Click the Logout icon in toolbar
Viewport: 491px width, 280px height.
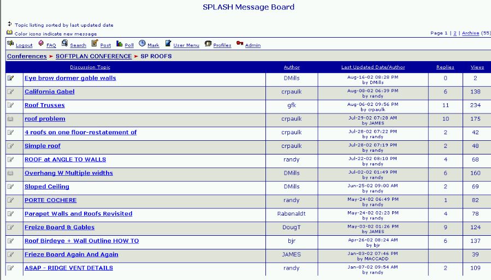[10, 44]
